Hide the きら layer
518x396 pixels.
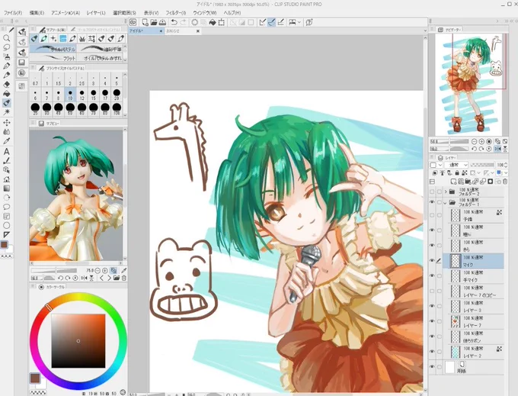point(432,246)
